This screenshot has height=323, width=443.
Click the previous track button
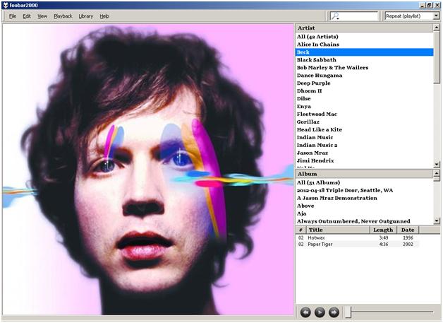[x=305, y=312]
